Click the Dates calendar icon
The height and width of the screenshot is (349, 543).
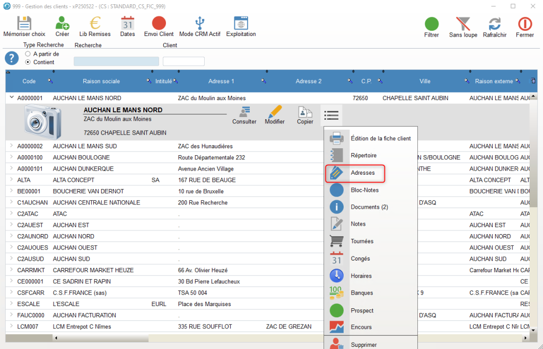coord(127,24)
